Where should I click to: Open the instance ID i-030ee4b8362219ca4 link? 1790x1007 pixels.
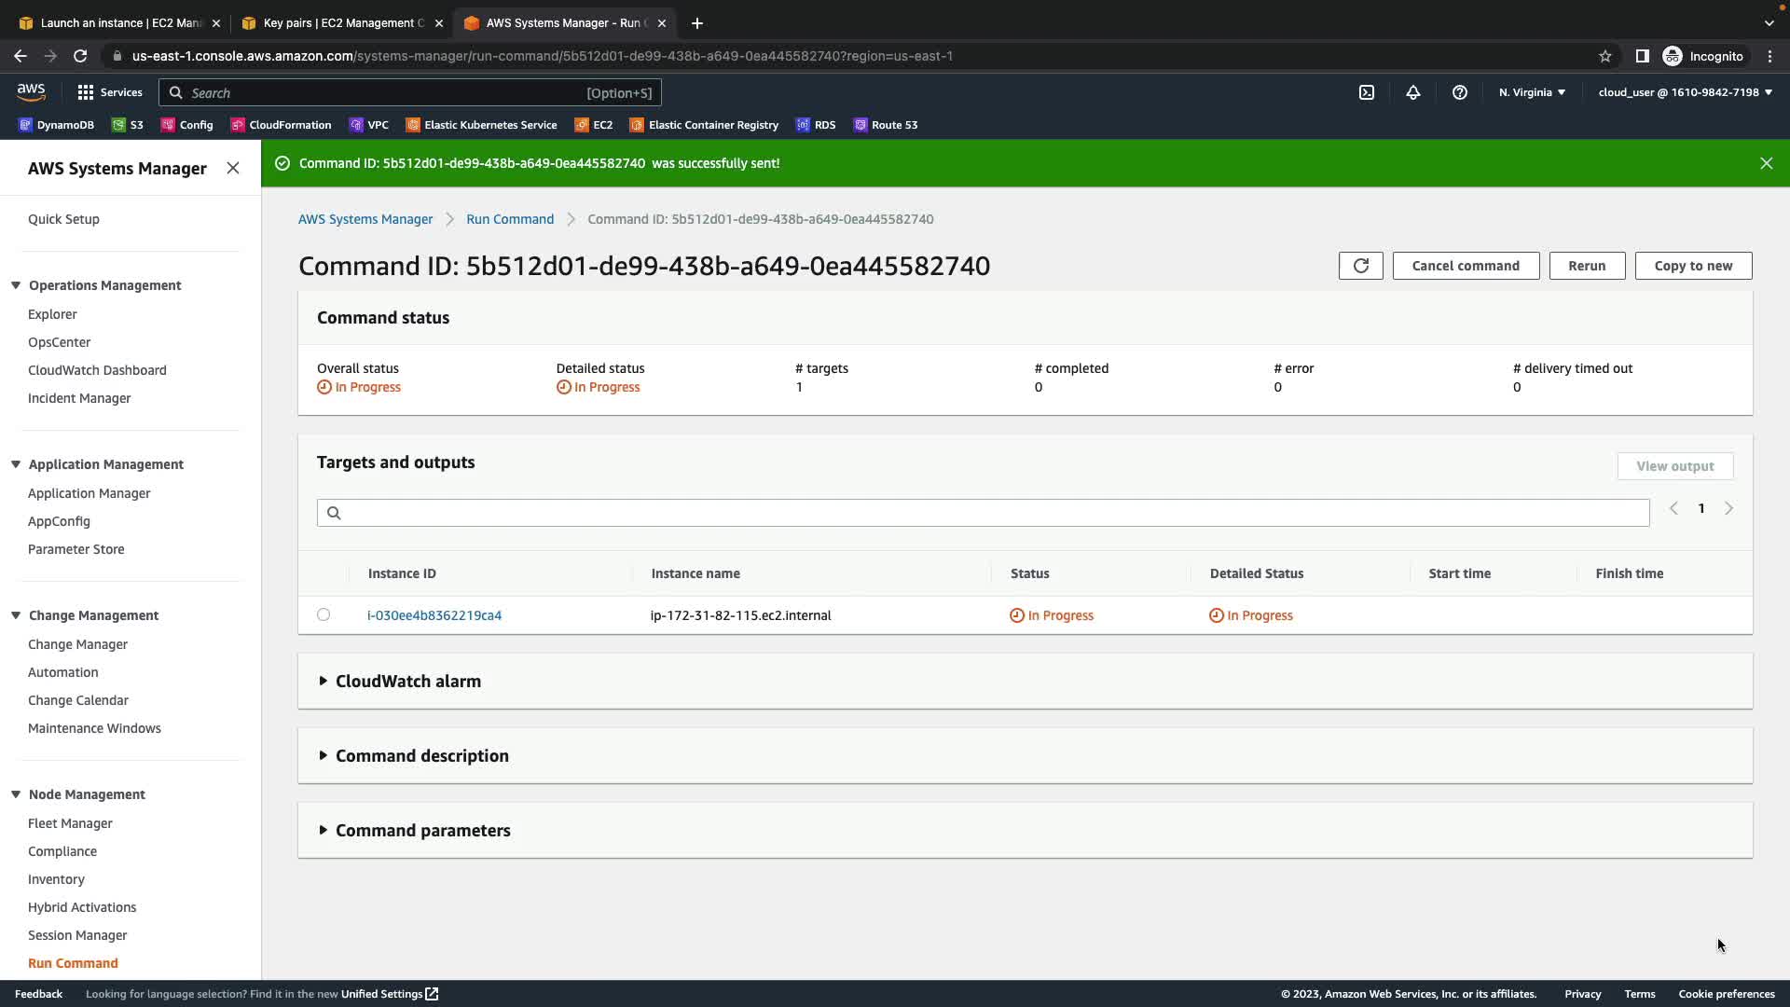[434, 615]
